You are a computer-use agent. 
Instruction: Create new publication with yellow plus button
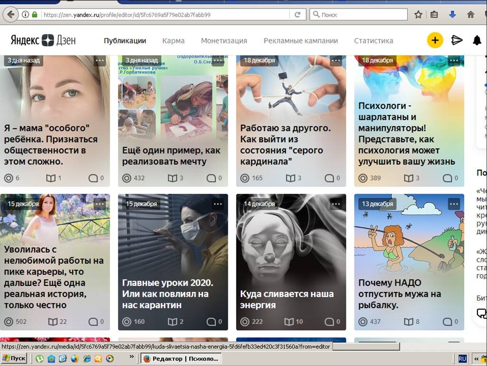pyautogui.click(x=435, y=40)
